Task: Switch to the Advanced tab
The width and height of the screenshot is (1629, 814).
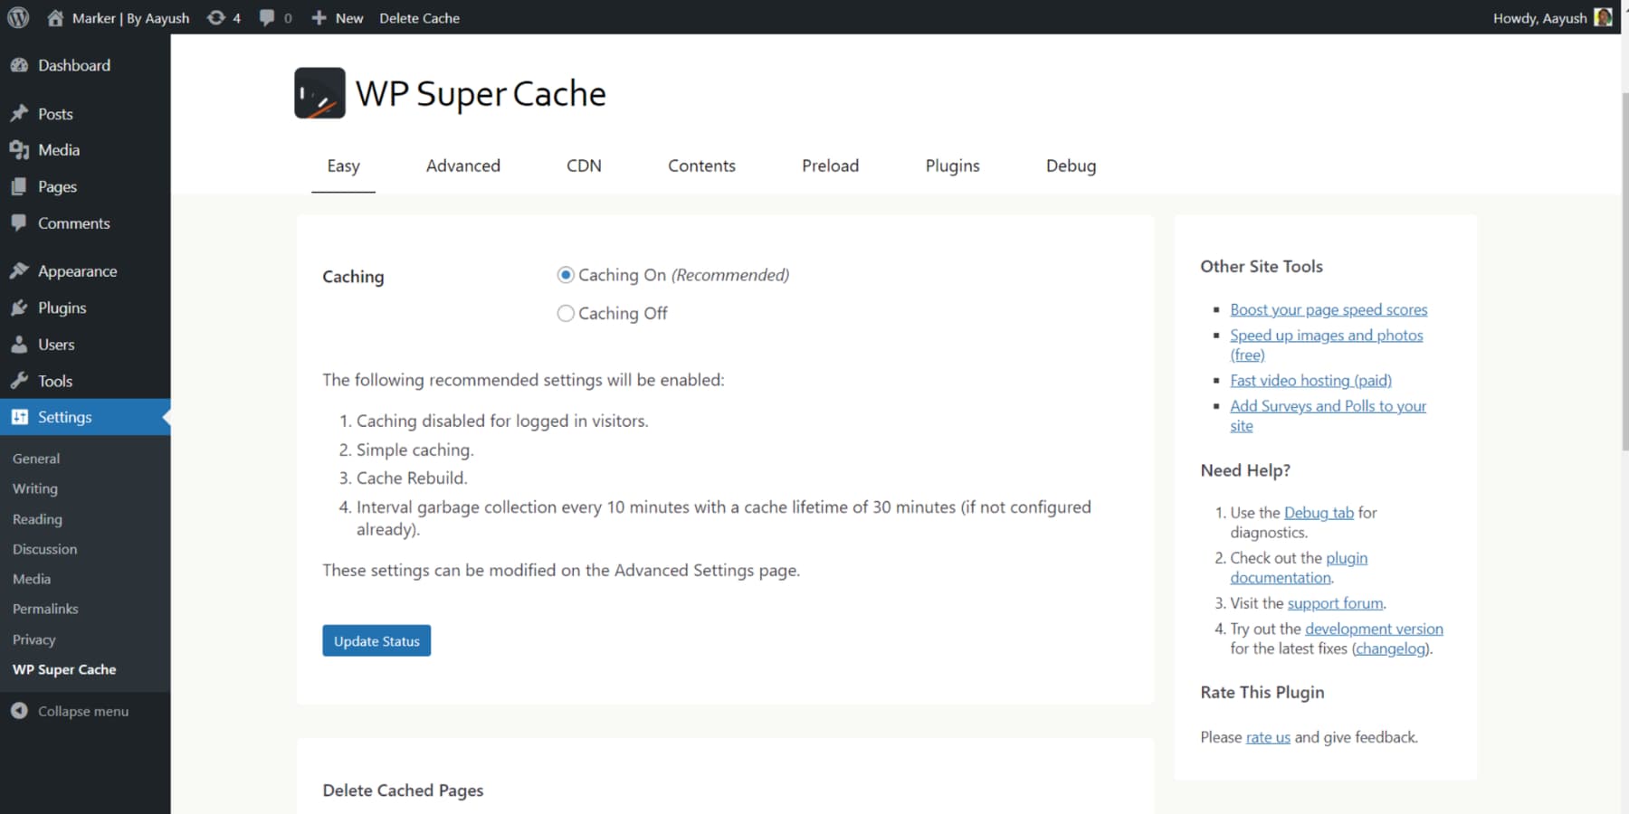Action: (x=462, y=166)
